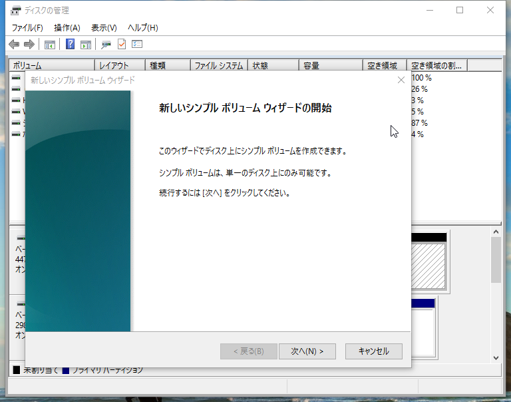This screenshot has height=402, width=511.
Task: Open the ファイル(F) menu
Action: tap(27, 28)
